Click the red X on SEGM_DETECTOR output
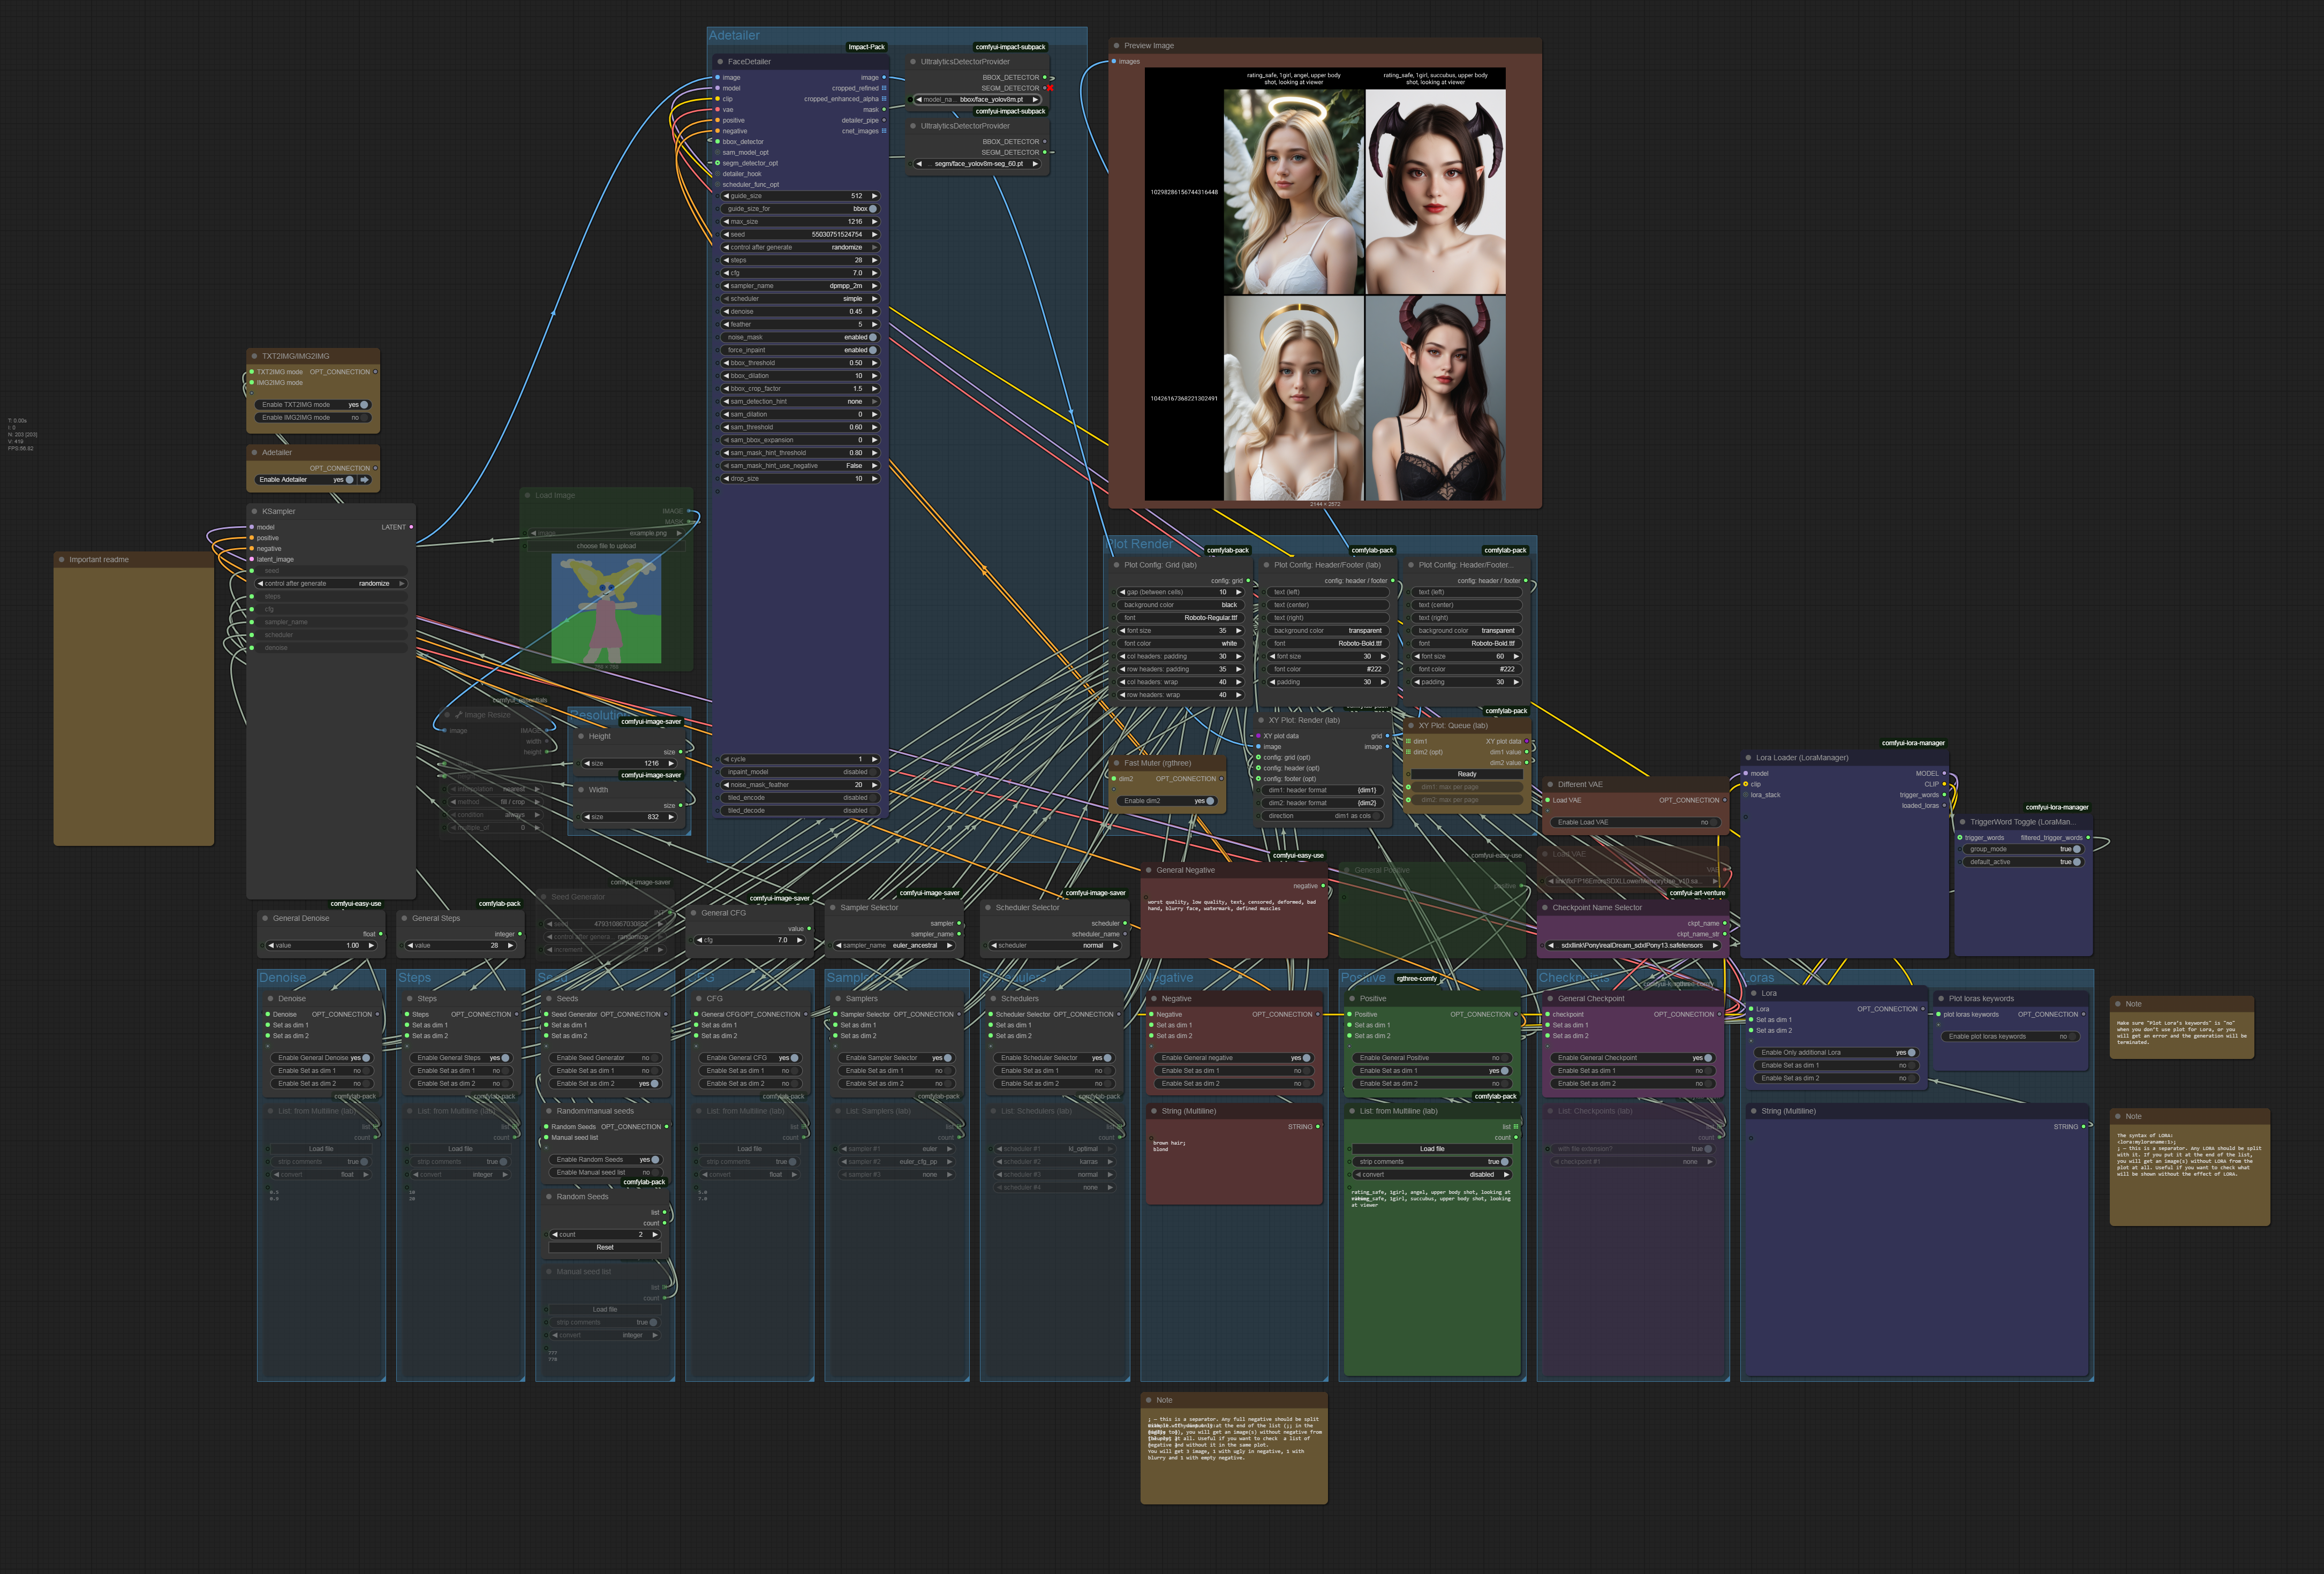Viewport: 2324px width, 1574px height. (1051, 88)
